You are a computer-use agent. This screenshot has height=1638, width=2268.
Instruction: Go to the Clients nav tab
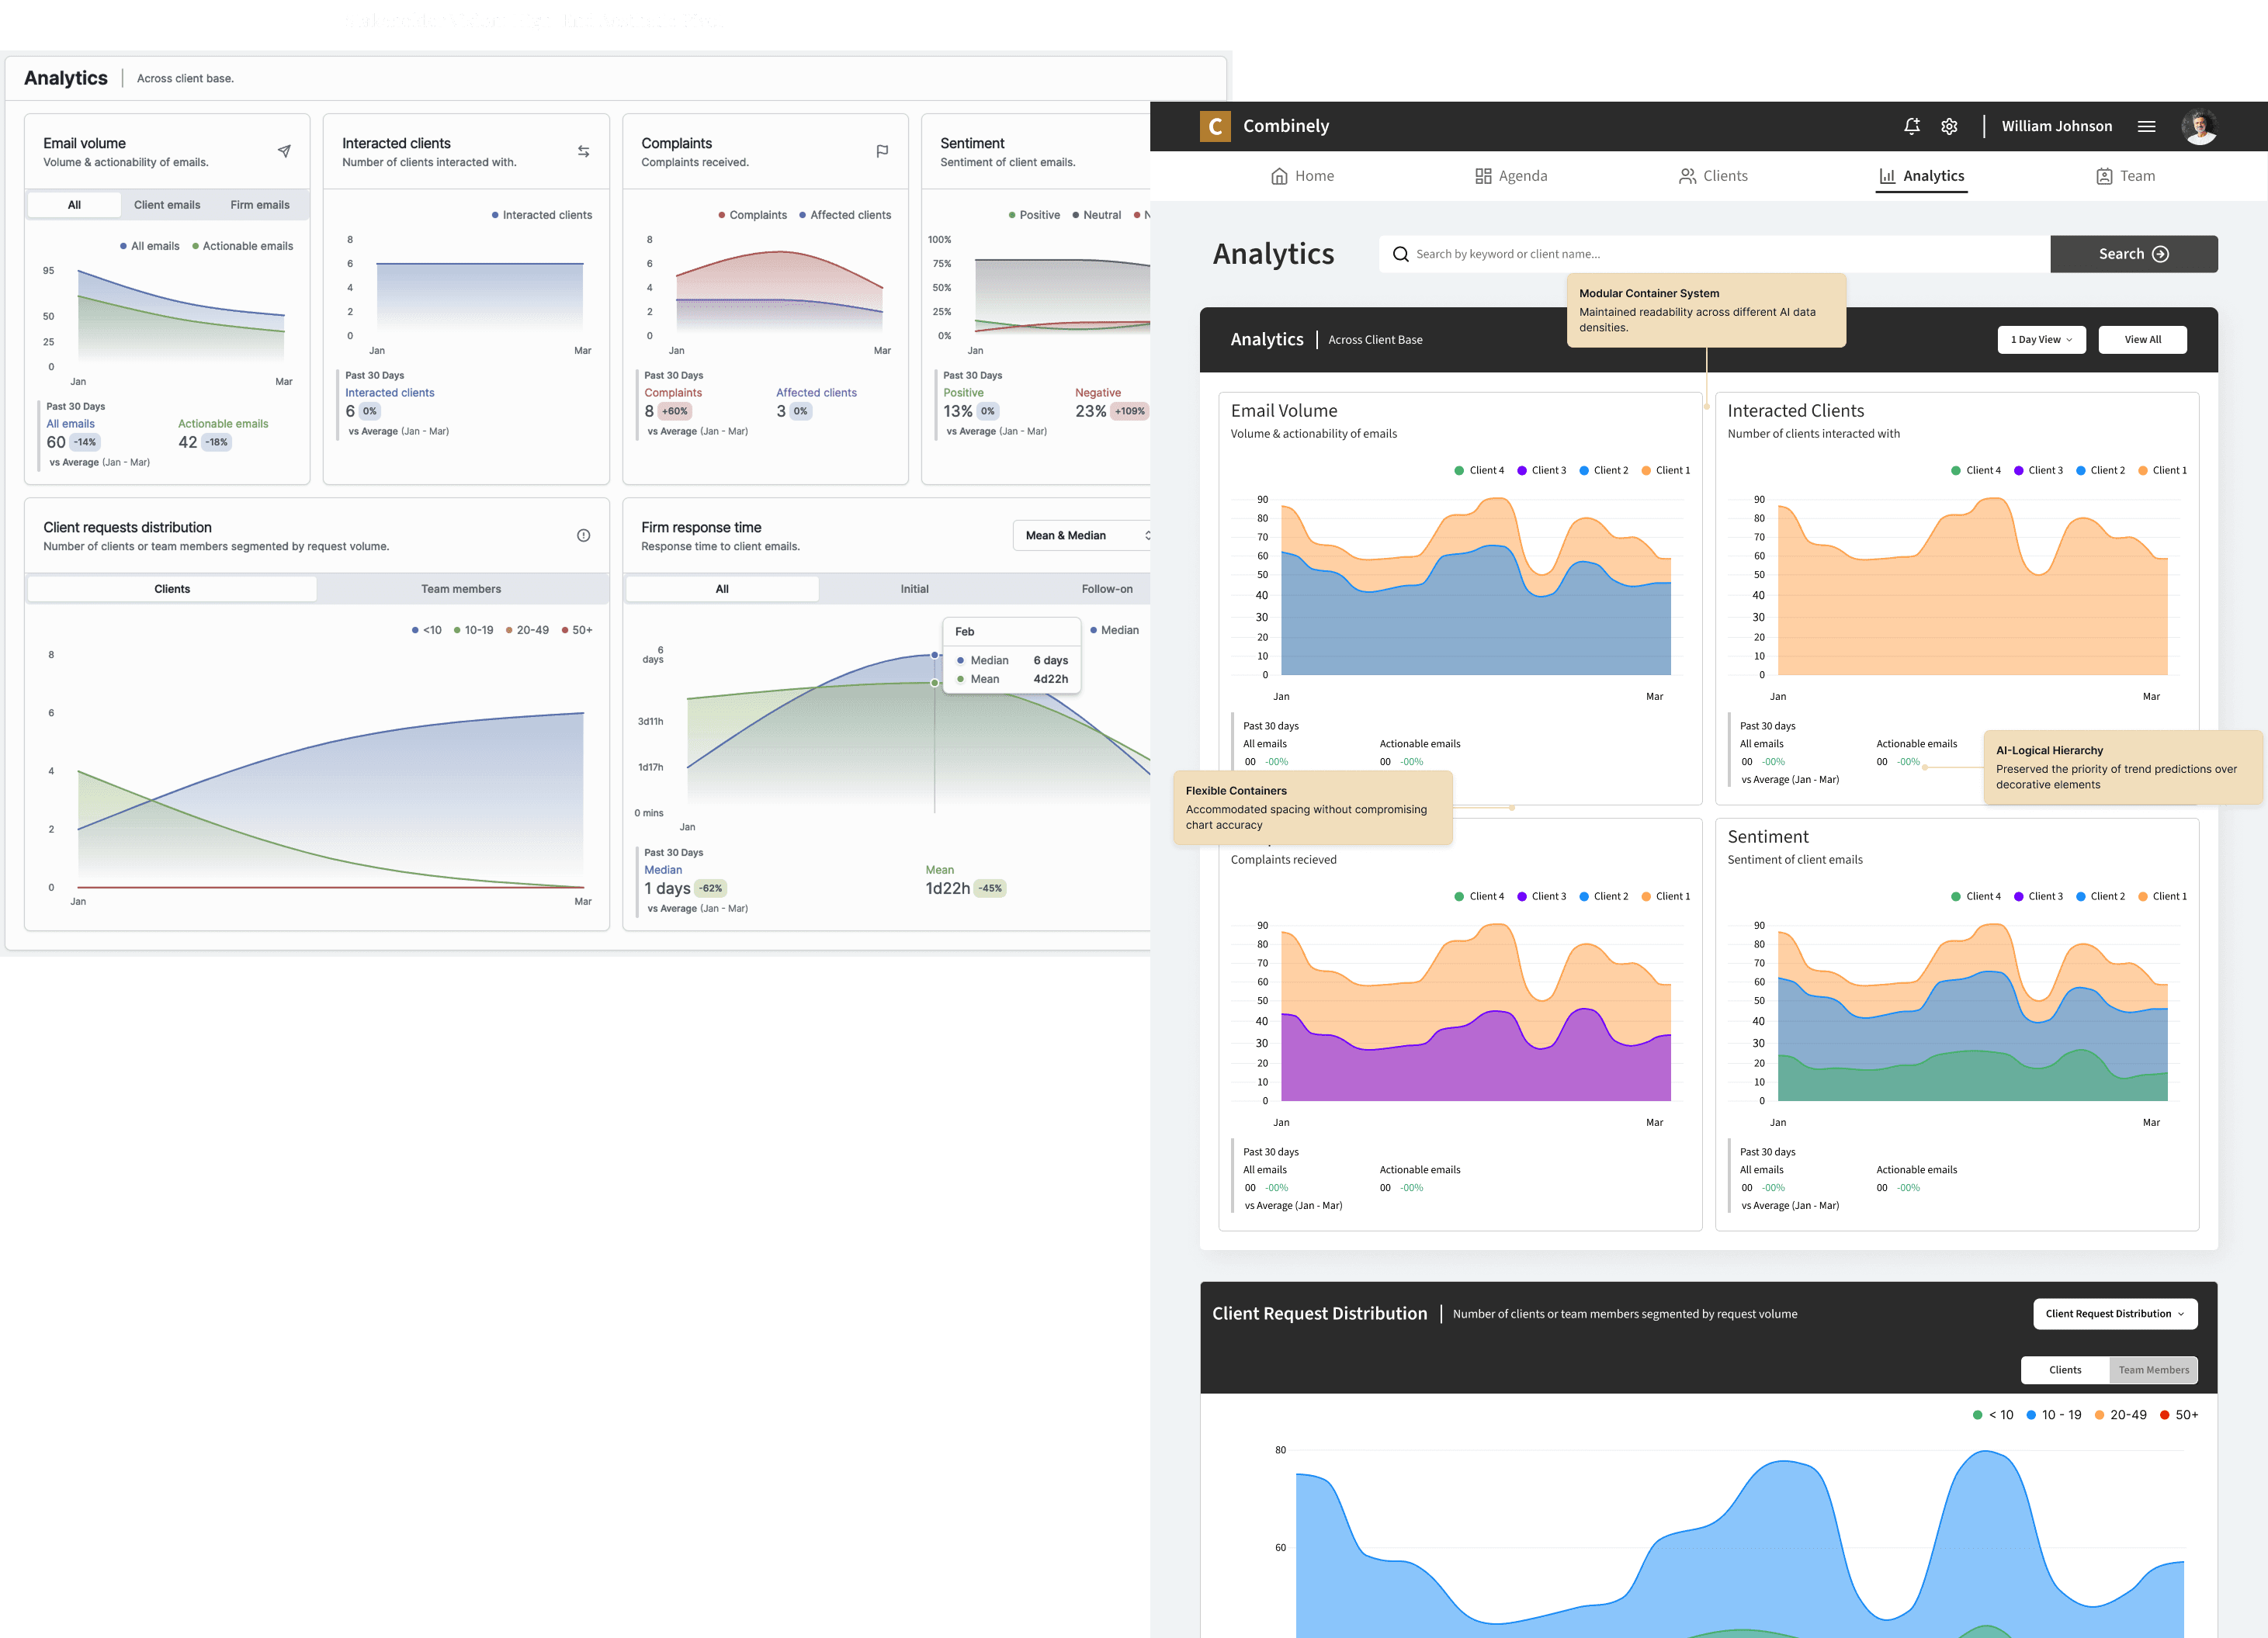1713,176
